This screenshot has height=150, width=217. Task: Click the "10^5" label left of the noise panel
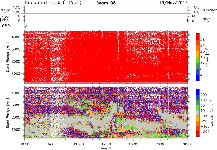17,7
